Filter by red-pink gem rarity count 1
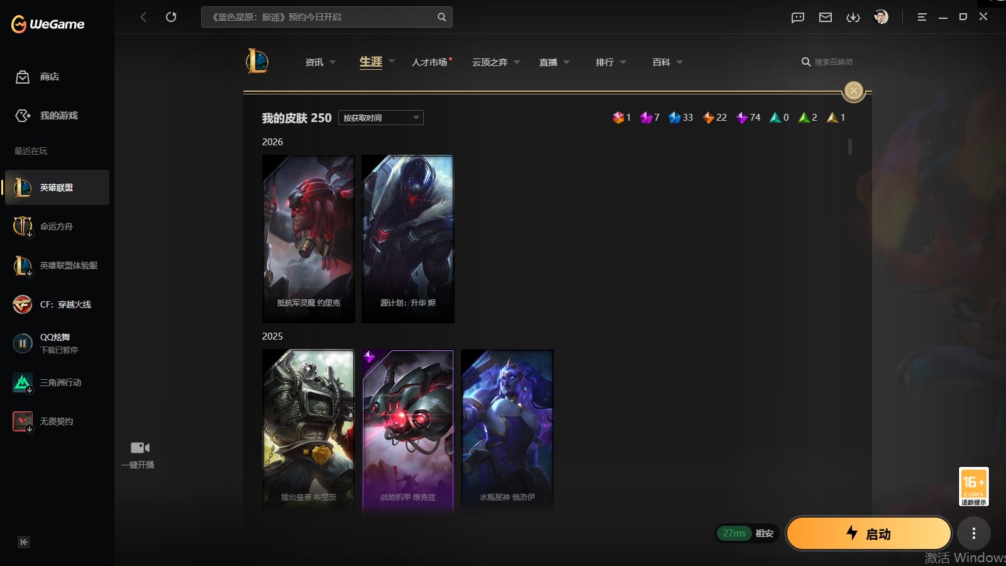1006x566 pixels. [621, 118]
